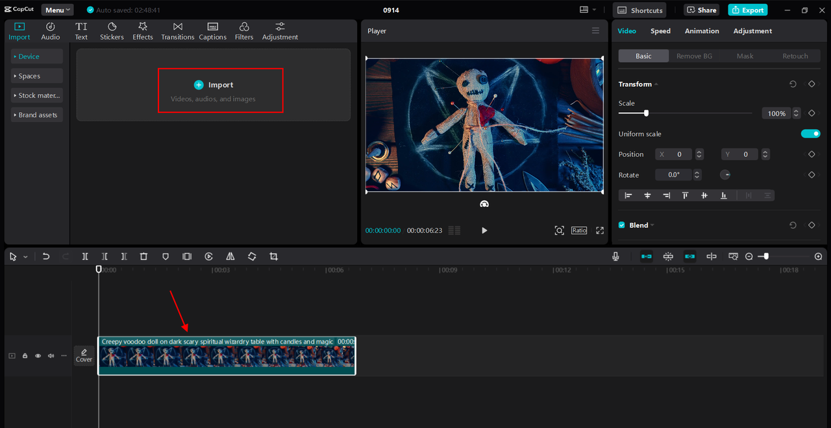Screen dimensions: 831x428
Task: Select the Remove BG sub-tab
Action: click(x=694, y=56)
